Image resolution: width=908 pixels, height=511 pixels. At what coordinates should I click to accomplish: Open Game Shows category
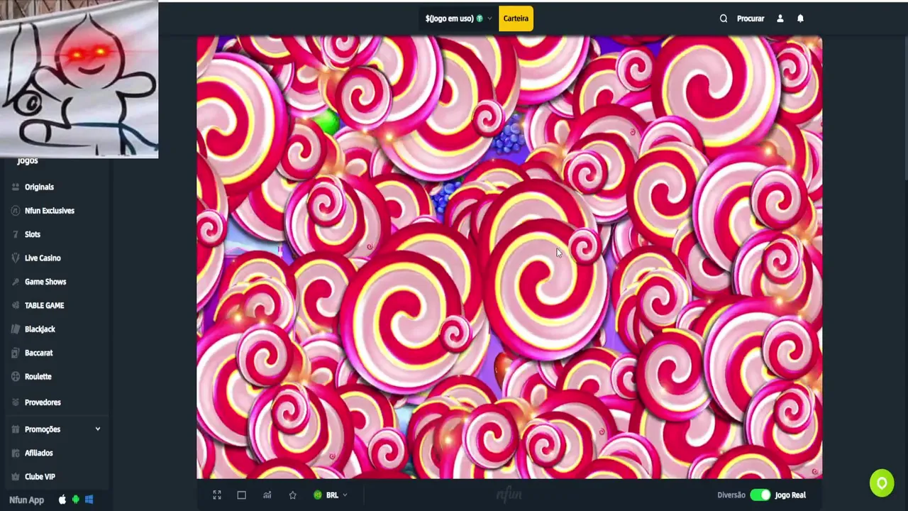coord(45,282)
